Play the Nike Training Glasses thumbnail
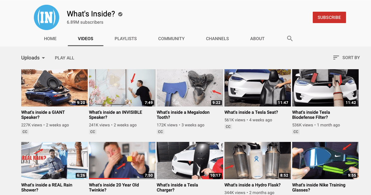The width and height of the screenshot is (371, 195). point(325,161)
